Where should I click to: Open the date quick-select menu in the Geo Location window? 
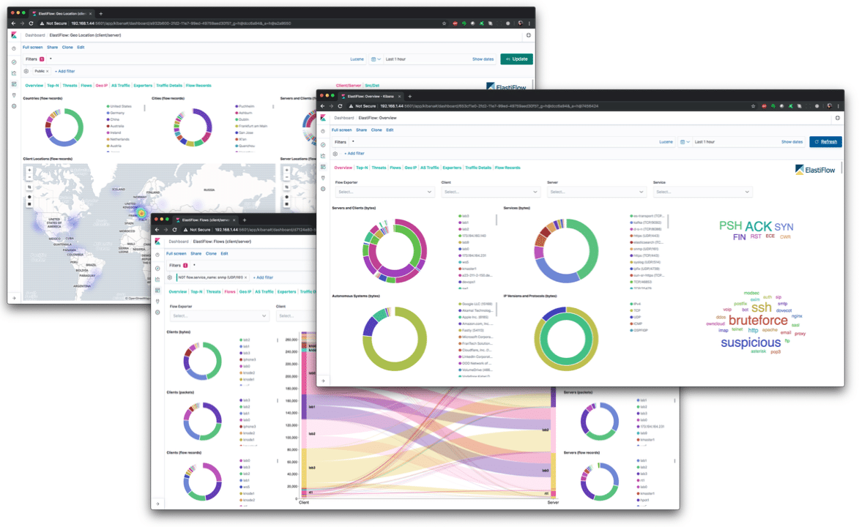tap(376, 59)
